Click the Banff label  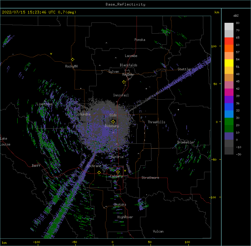(36, 166)
